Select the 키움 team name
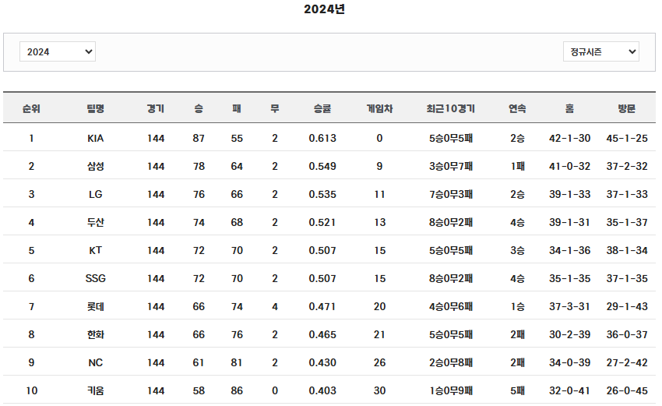 click(96, 390)
